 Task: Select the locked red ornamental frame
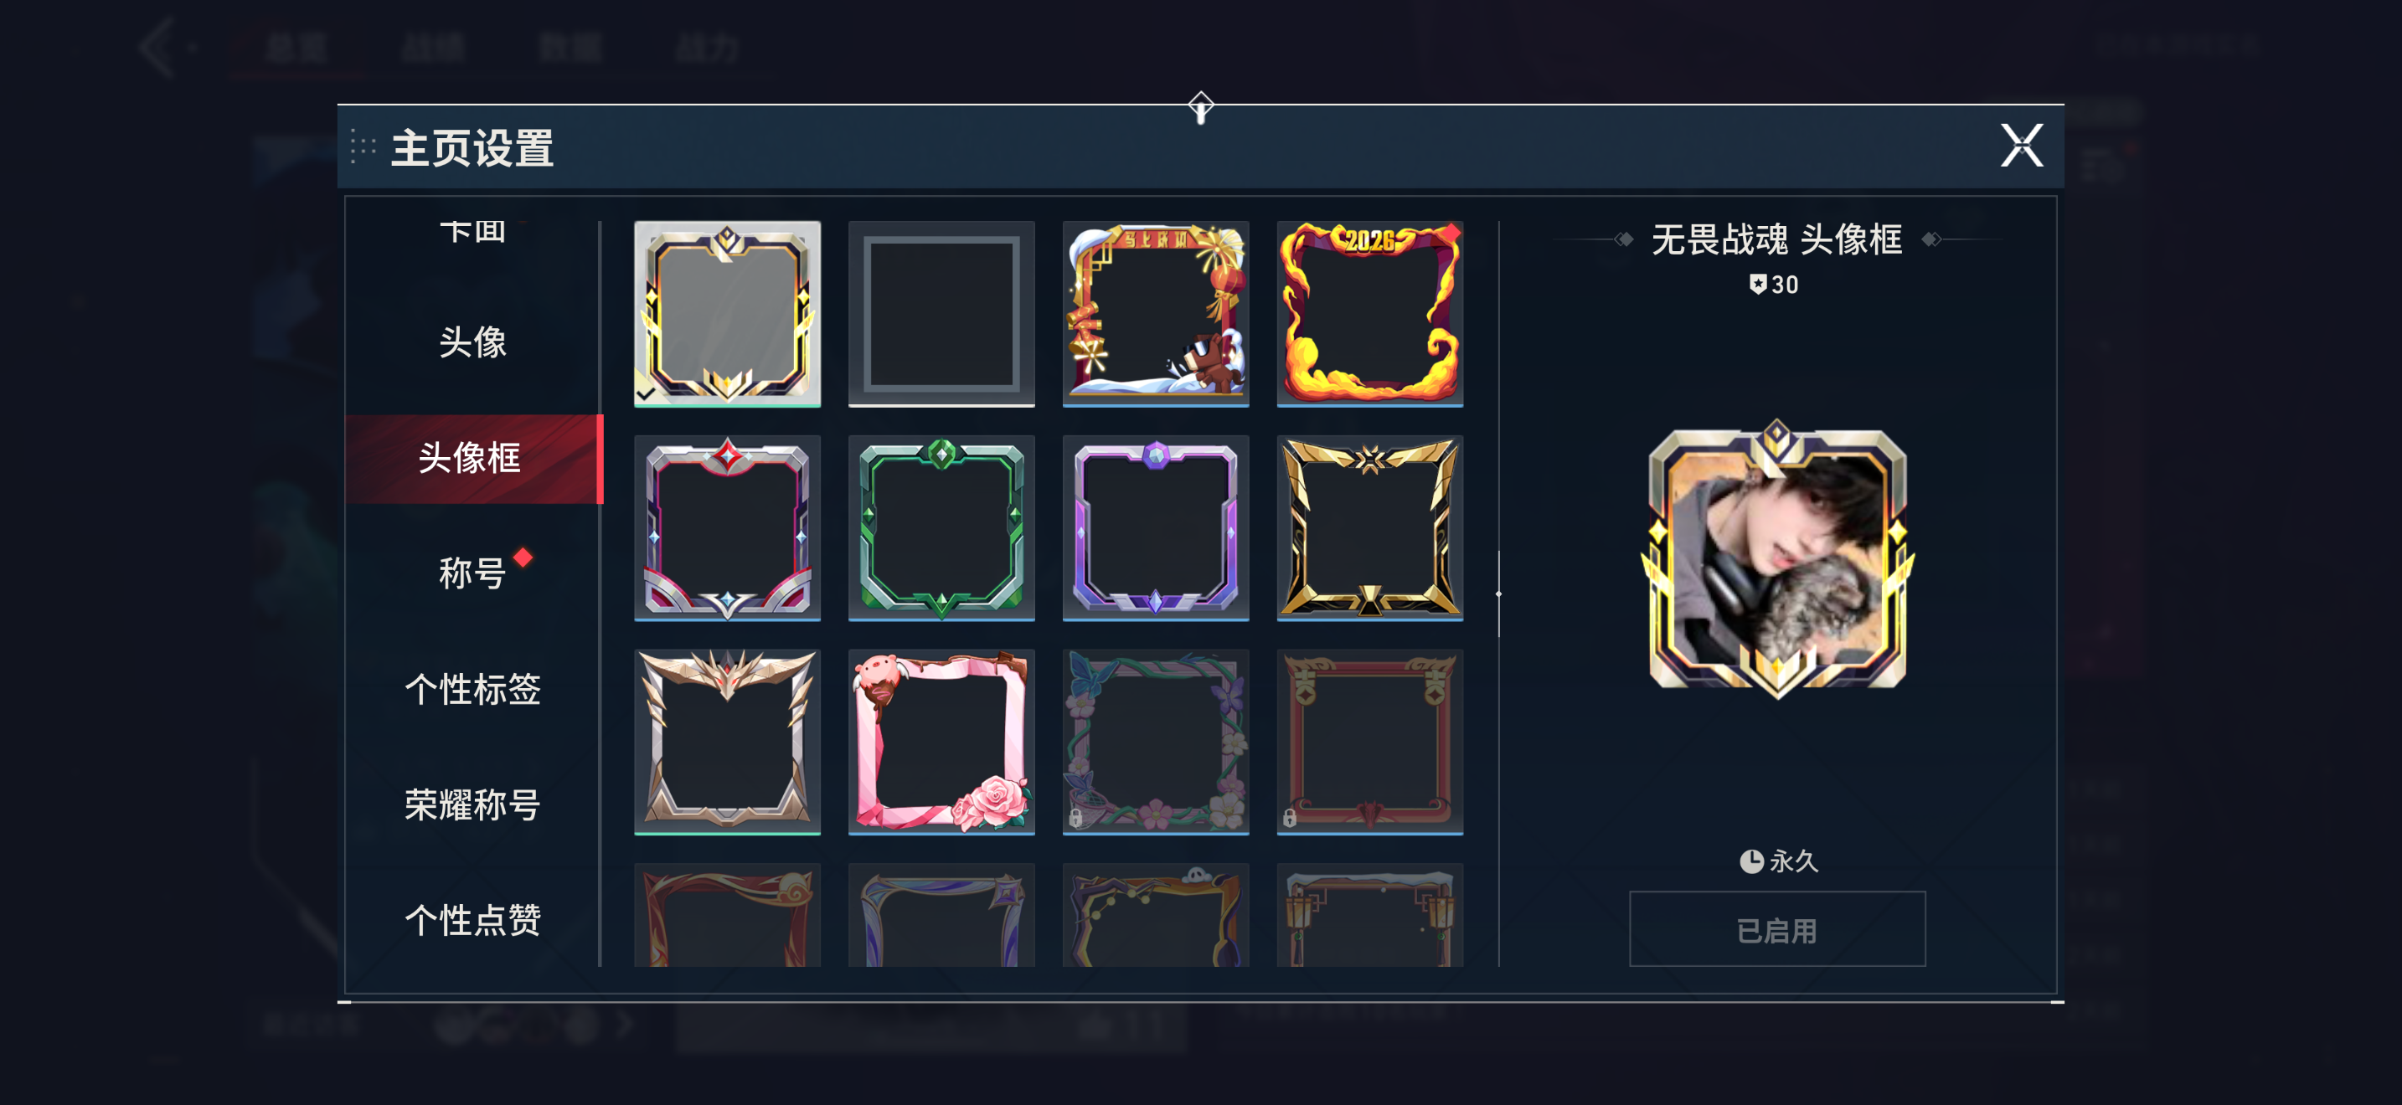pos(1369,742)
